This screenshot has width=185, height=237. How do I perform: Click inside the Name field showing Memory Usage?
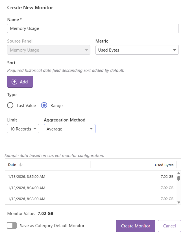(93, 28)
